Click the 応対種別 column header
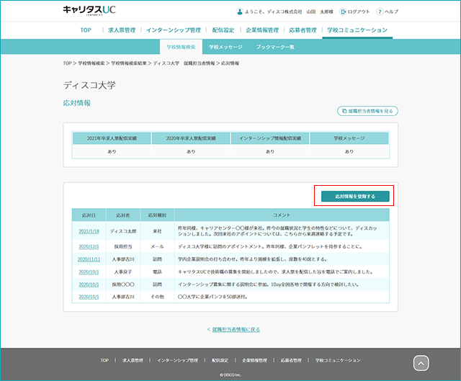The image size is (461, 381). pyautogui.click(x=157, y=215)
